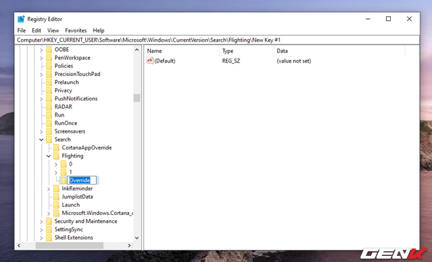Open the Favorites menu
The height and width of the screenshot is (262, 432).
pyautogui.click(x=76, y=30)
